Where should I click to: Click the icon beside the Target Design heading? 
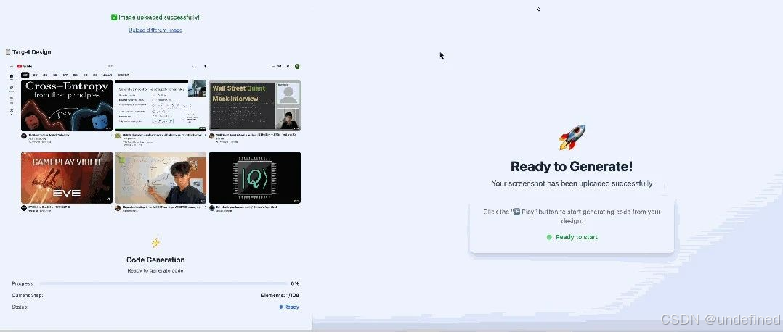point(8,52)
